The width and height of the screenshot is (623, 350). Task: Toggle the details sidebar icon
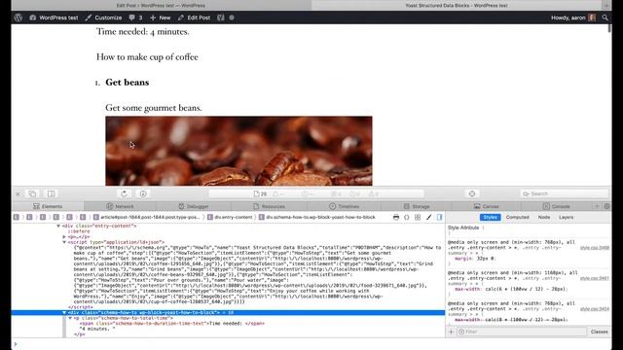click(439, 217)
